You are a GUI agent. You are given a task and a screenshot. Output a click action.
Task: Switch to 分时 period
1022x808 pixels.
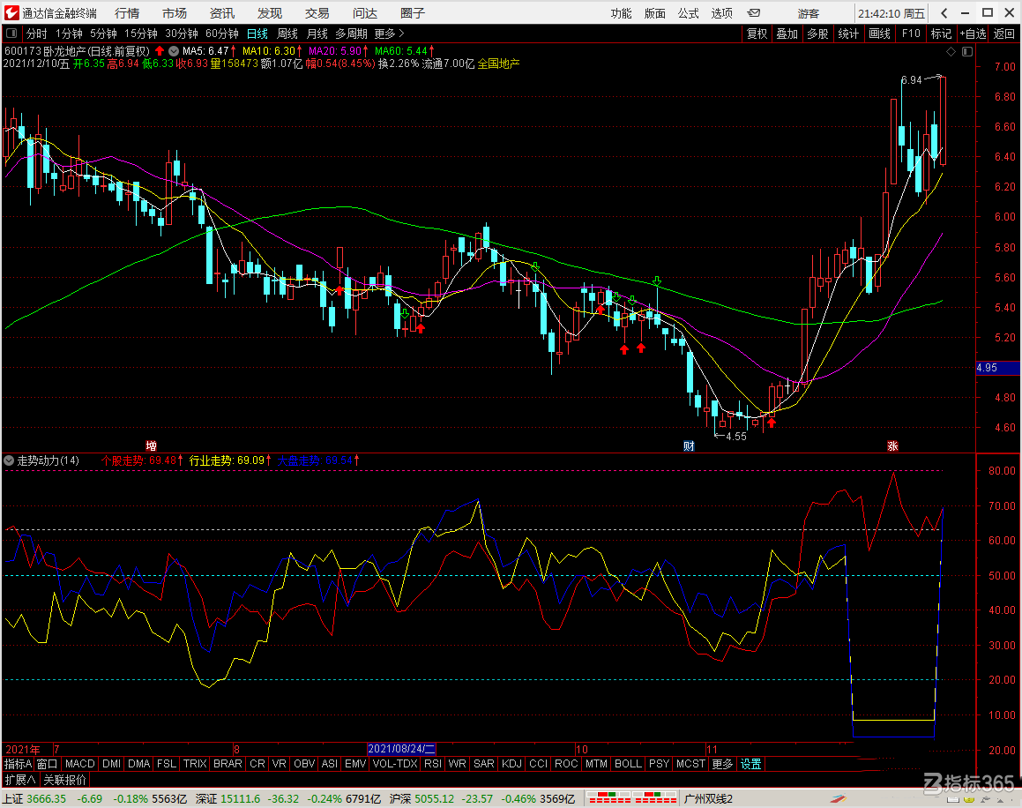36,34
